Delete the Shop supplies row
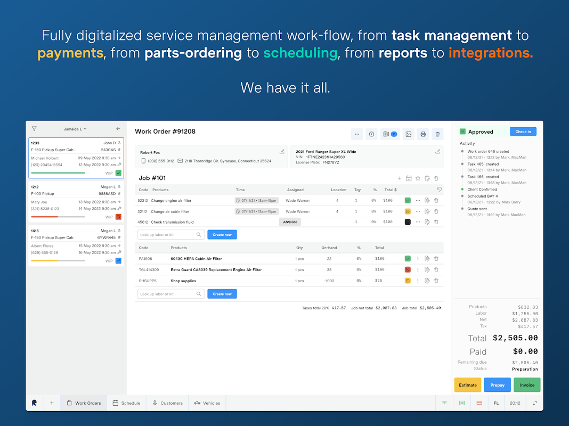Image resolution: width=569 pixels, height=426 pixels. pos(436,281)
